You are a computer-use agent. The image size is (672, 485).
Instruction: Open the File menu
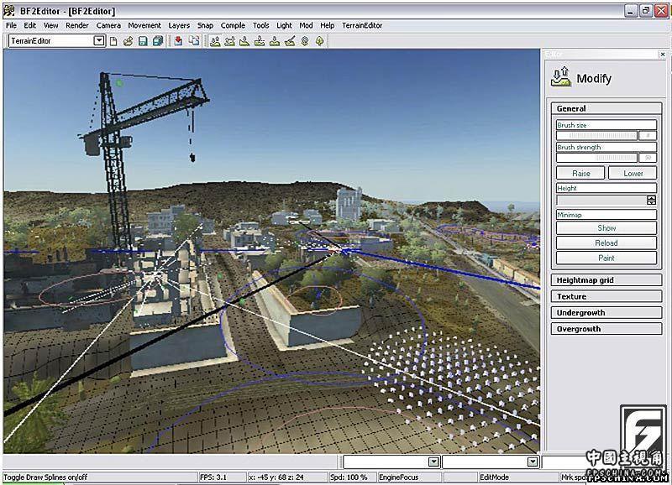[x=11, y=25]
